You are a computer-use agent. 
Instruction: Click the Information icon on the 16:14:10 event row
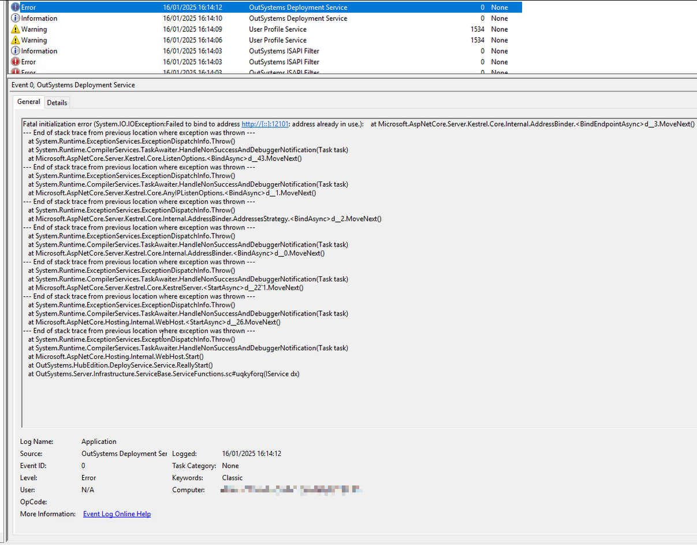point(15,18)
